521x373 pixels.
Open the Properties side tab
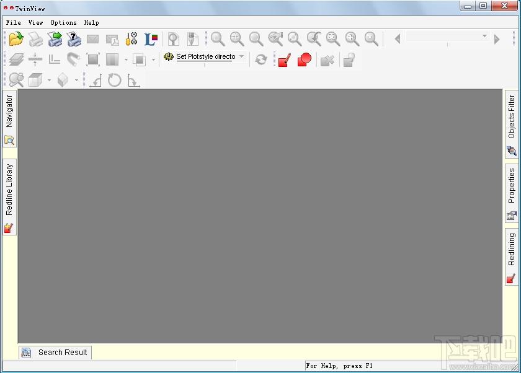pyautogui.click(x=512, y=193)
